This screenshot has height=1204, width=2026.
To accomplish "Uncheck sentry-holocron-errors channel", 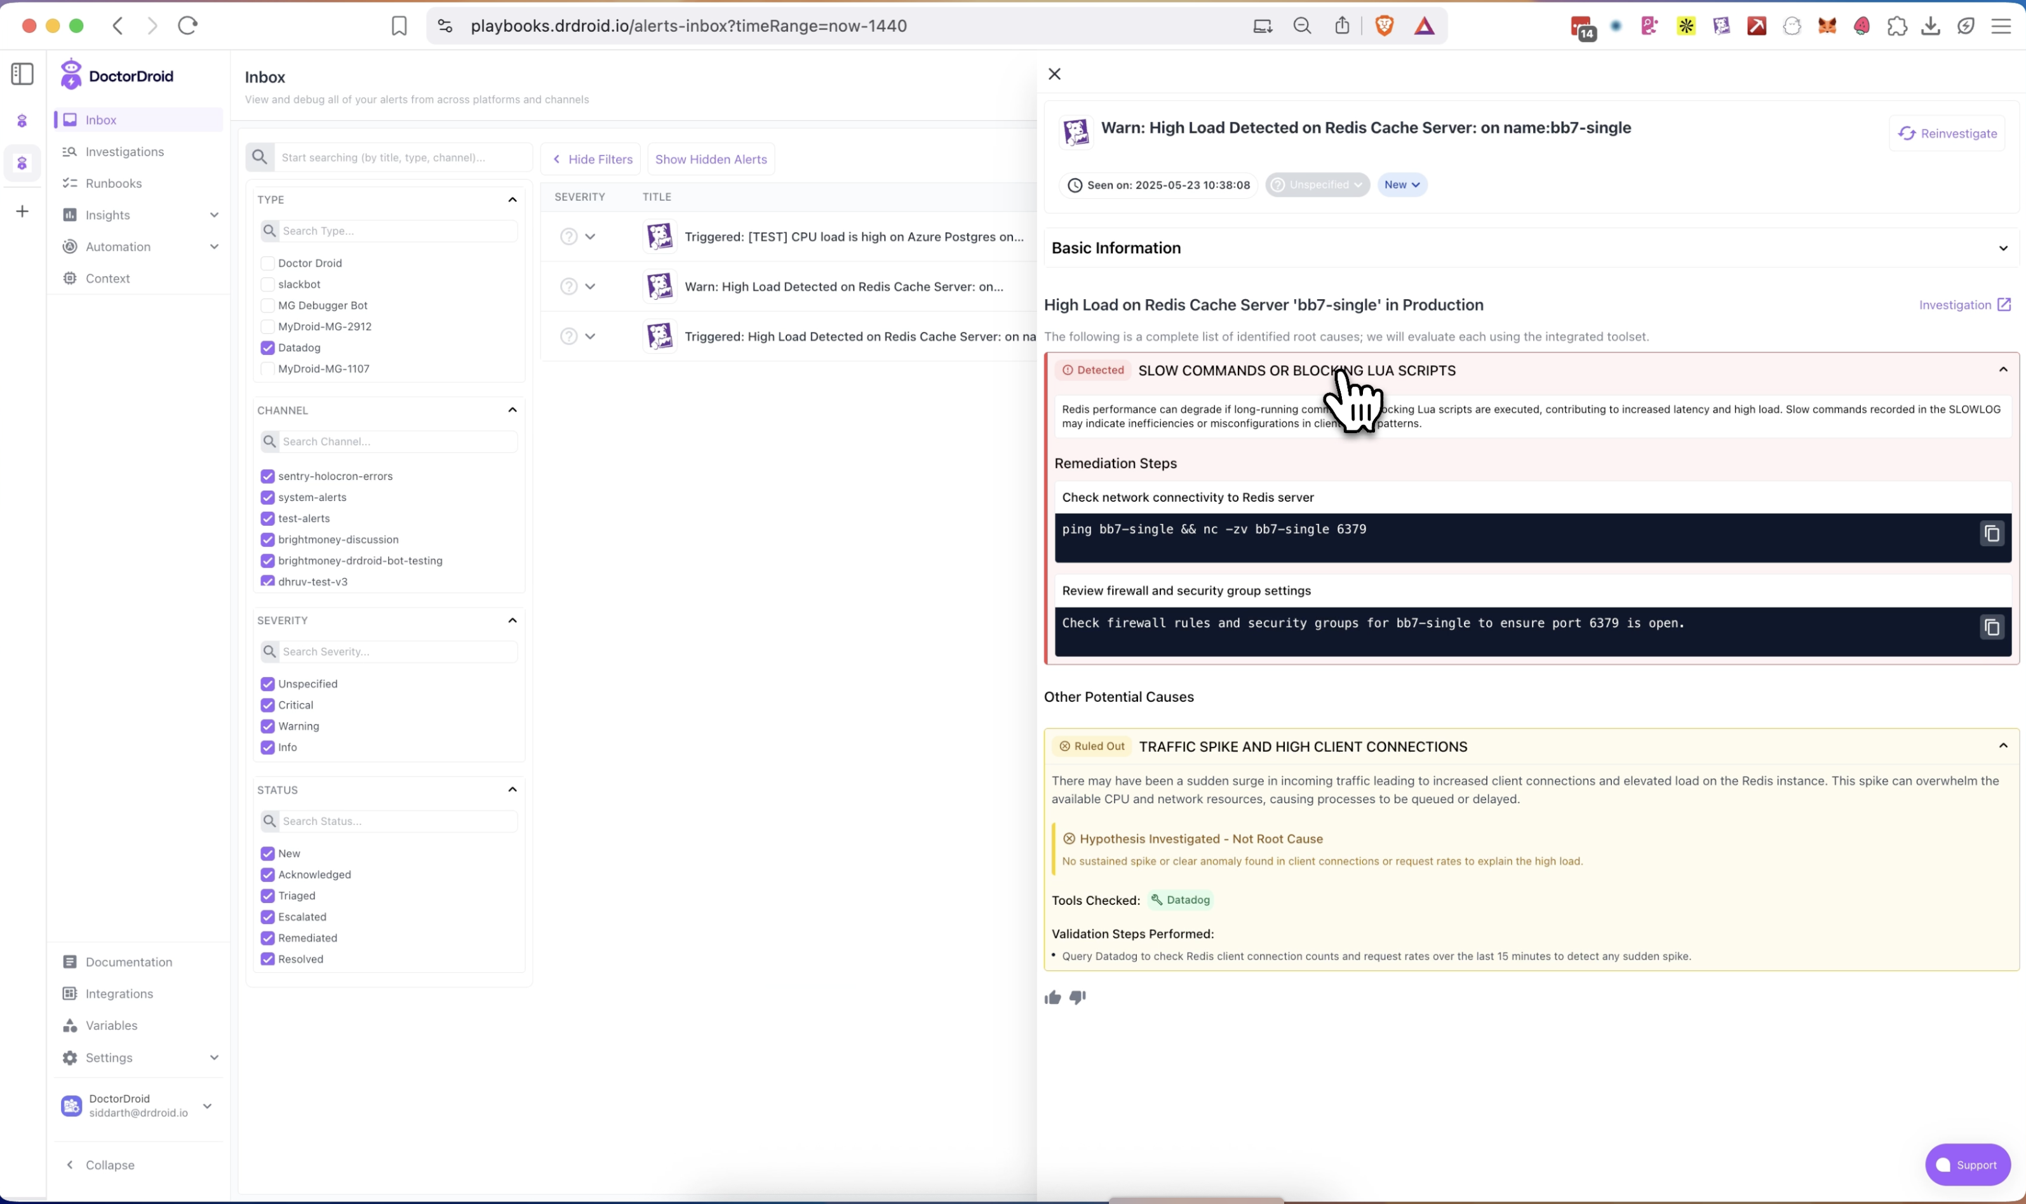I will point(267,476).
